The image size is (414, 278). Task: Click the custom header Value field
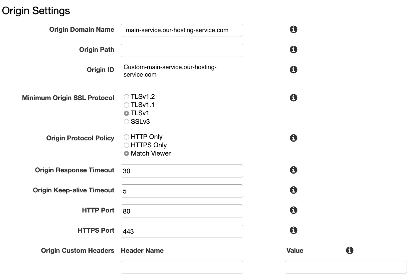pos(346,267)
